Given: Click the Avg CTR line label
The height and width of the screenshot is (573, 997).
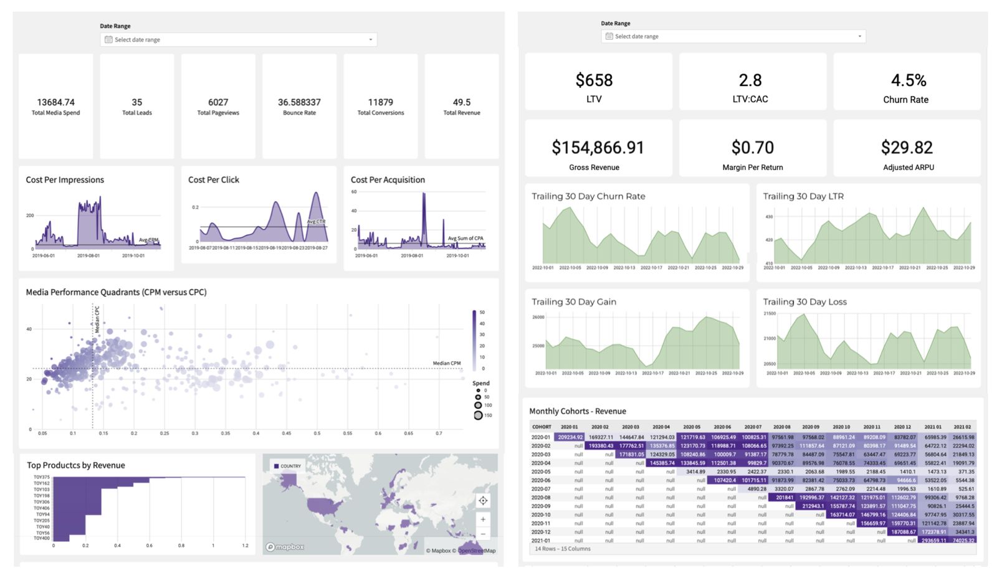Looking at the screenshot, I should (x=316, y=222).
